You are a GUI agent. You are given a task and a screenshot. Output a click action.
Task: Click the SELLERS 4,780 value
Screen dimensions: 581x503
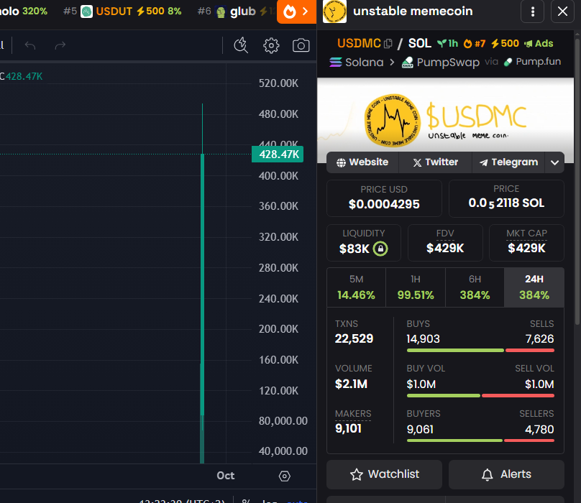click(x=539, y=430)
